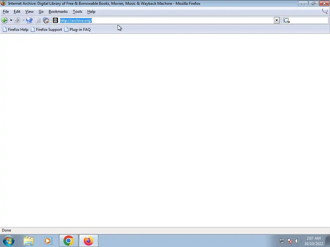Expand the address bar URL dropdown
The image size is (330, 247).
[x=277, y=20]
